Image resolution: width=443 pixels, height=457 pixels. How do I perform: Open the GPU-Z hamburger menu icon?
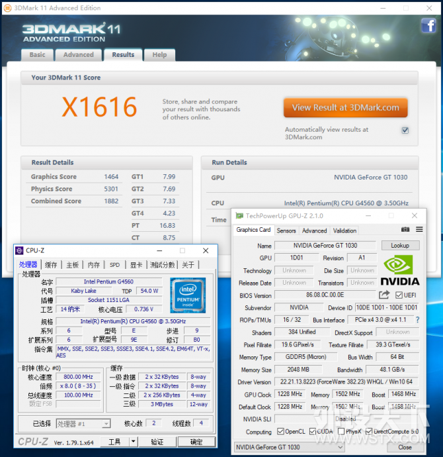pos(419,230)
